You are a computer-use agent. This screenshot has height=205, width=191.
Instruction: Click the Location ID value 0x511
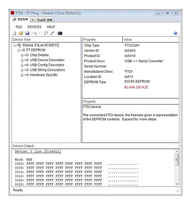(129, 77)
